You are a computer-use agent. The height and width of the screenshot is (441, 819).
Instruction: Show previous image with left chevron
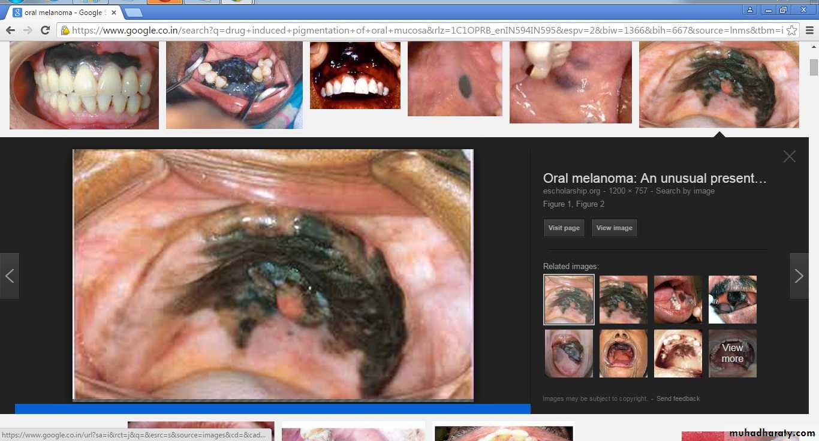click(10, 276)
